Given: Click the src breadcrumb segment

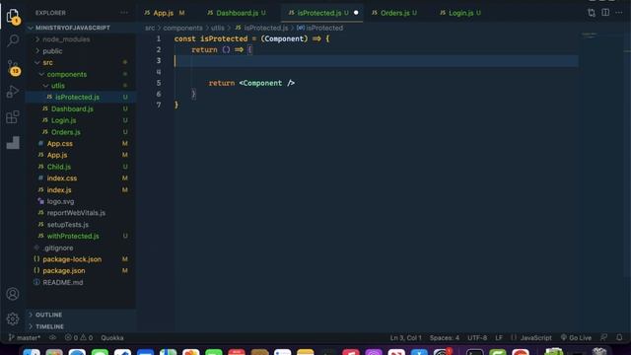Looking at the screenshot, I should 150,28.
